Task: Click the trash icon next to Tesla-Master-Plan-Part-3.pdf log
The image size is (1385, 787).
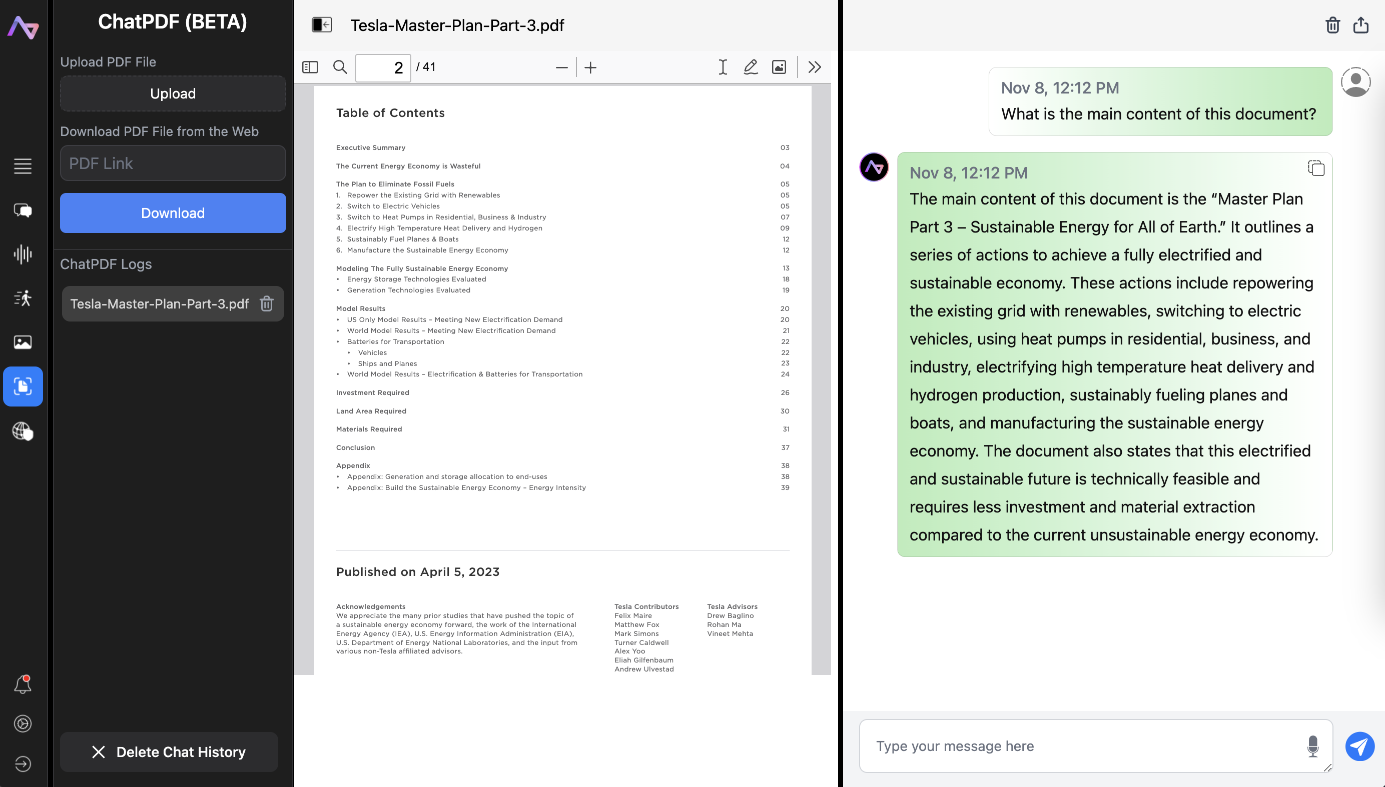Action: (267, 304)
